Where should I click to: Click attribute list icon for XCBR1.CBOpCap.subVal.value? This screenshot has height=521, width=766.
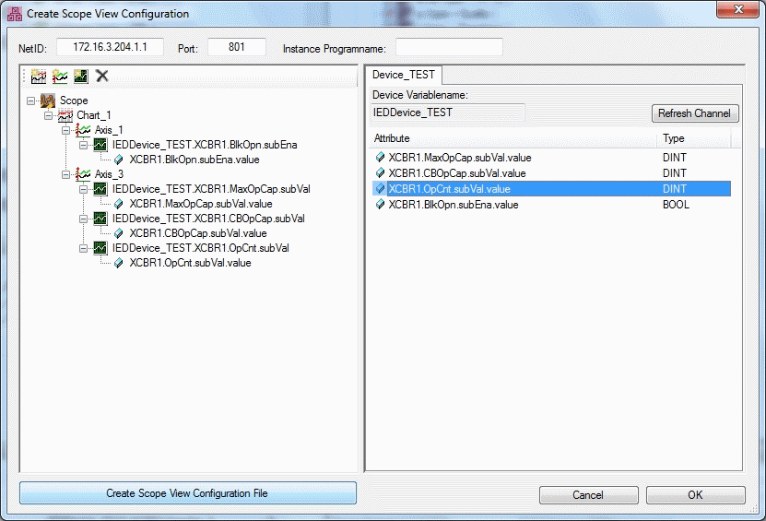(380, 173)
